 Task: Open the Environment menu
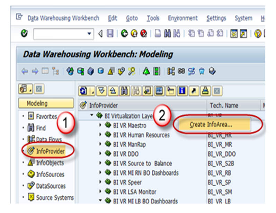(x=182, y=18)
